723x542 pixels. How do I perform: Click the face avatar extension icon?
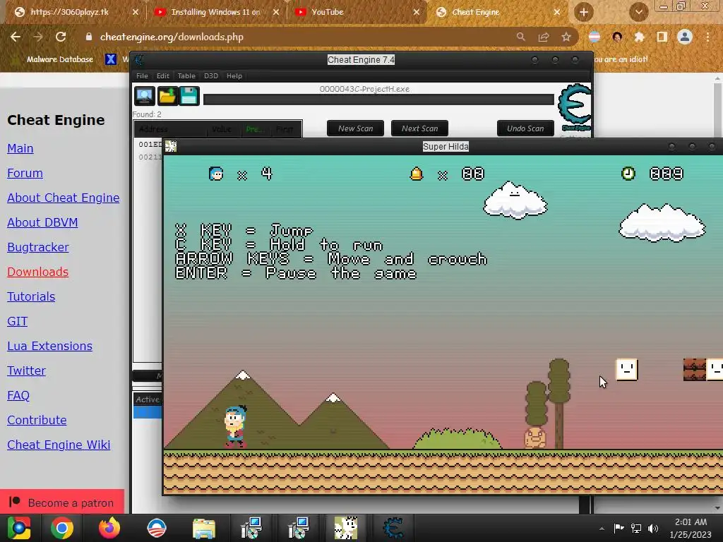pos(617,37)
